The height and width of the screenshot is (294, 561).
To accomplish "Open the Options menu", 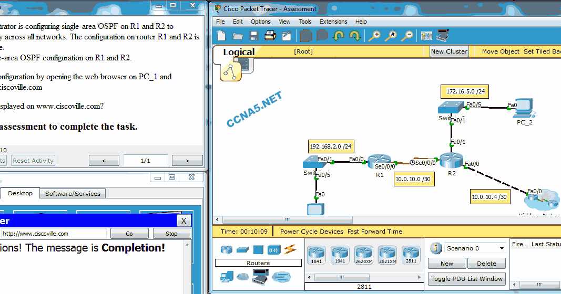I will click(260, 22).
